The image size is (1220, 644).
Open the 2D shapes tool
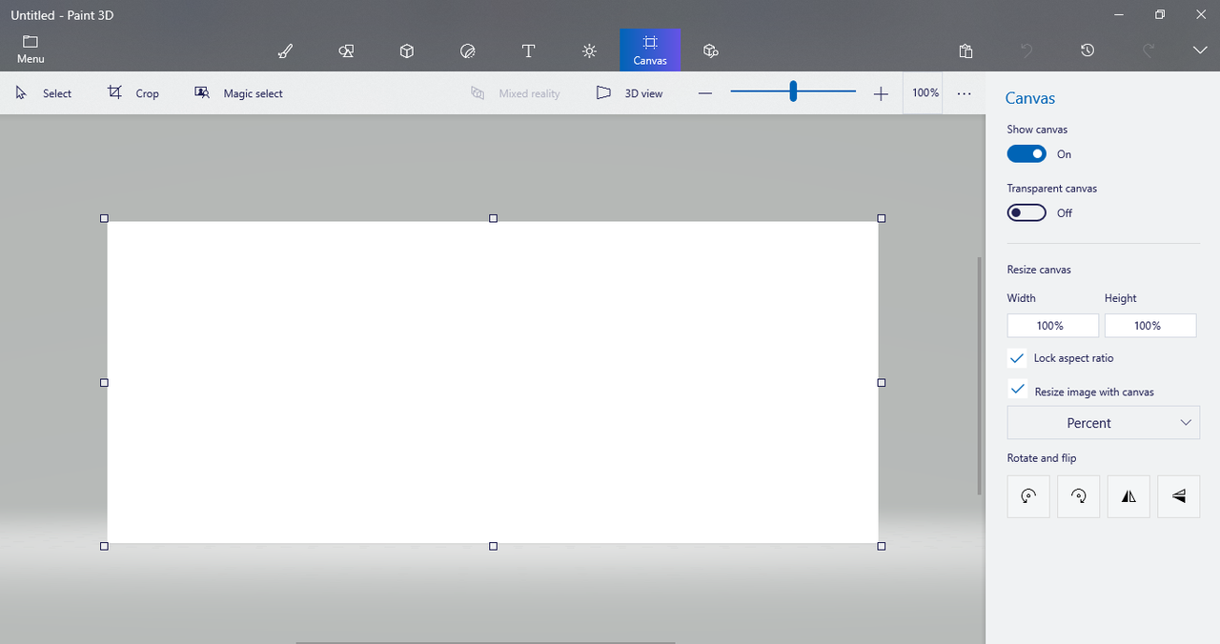tap(346, 50)
